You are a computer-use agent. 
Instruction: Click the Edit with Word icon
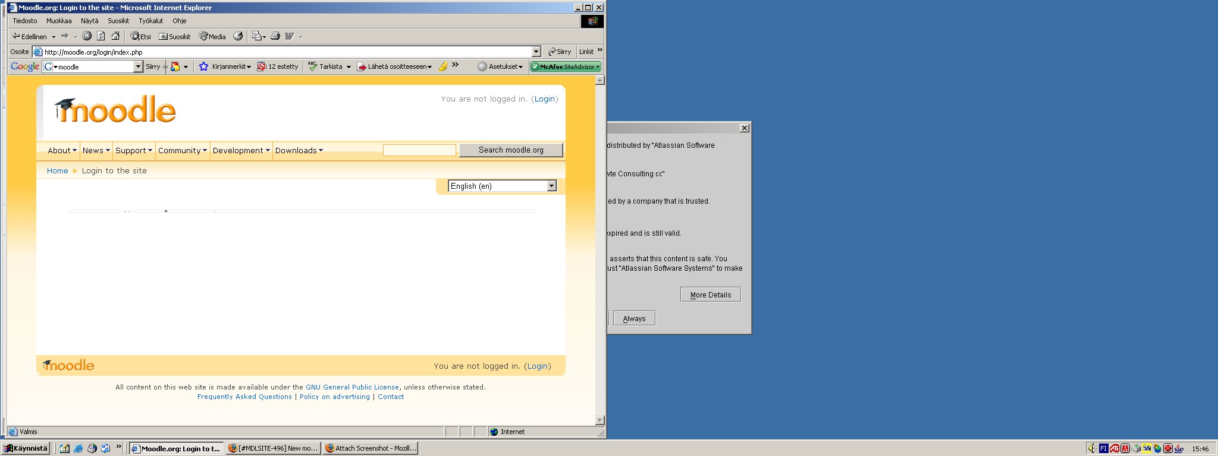coord(290,36)
